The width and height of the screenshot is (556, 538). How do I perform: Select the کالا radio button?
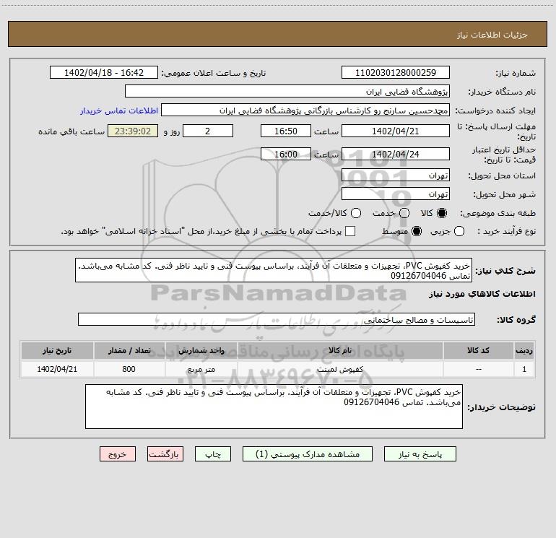tap(442, 213)
